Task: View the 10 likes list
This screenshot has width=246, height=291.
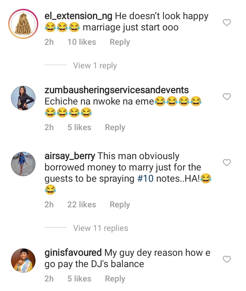Action: click(x=82, y=42)
